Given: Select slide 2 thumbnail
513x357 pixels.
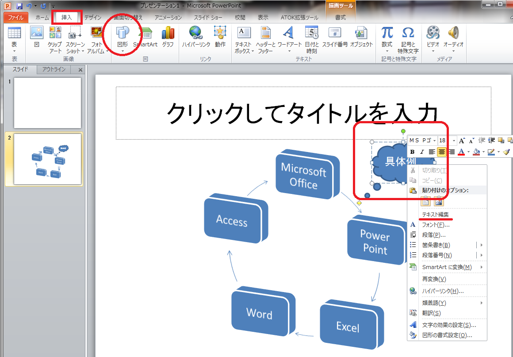Looking at the screenshot, I should [47, 159].
